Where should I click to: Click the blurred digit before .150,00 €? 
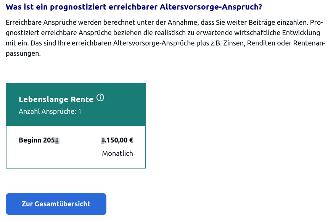click(103, 140)
